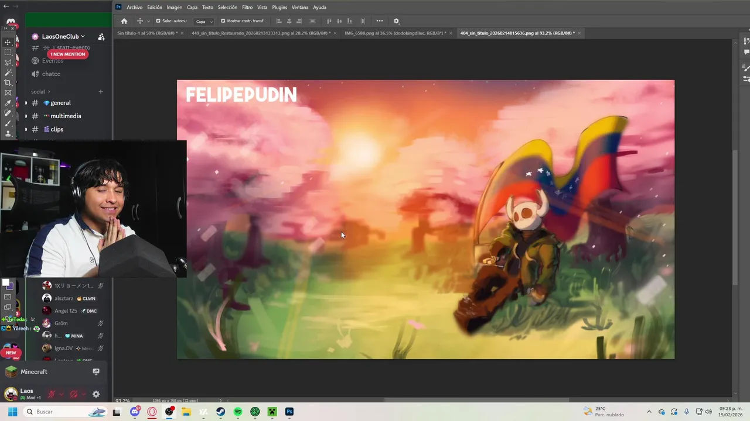The height and width of the screenshot is (421, 750).
Task: Show hidden system tray icons
Action: tap(649, 412)
